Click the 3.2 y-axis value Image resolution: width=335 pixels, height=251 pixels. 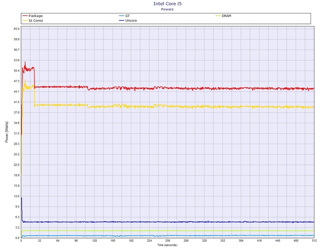(17, 227)
